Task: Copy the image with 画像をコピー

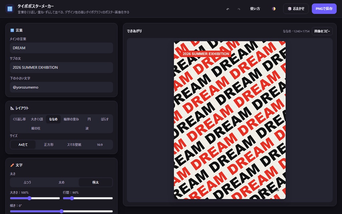Action: 322,31
